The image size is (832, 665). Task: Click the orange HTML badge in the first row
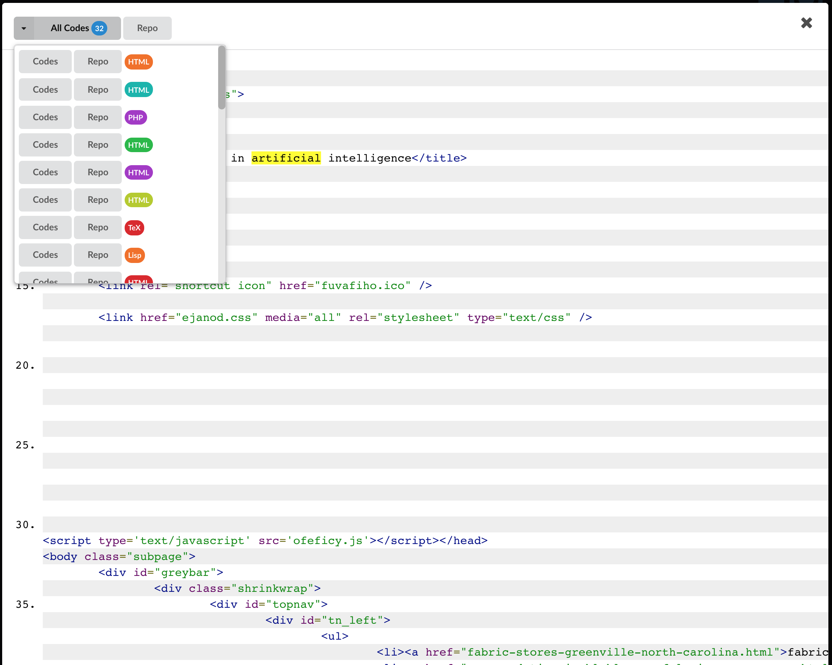pyautogui.click(x=138, y=61)
